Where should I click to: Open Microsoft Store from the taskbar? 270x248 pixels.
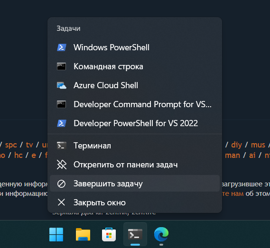(x=109, y=235)
